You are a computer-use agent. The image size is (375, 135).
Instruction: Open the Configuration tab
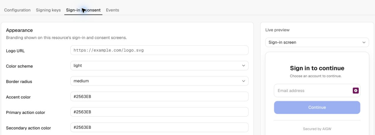[17, 10]
